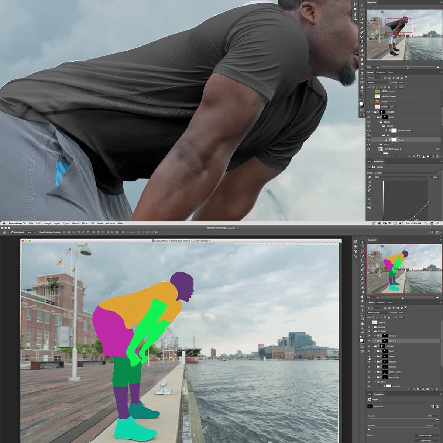Click the Lock transparent pixels icon
This screenshot has width=443, height=443.
click(373, 317)
